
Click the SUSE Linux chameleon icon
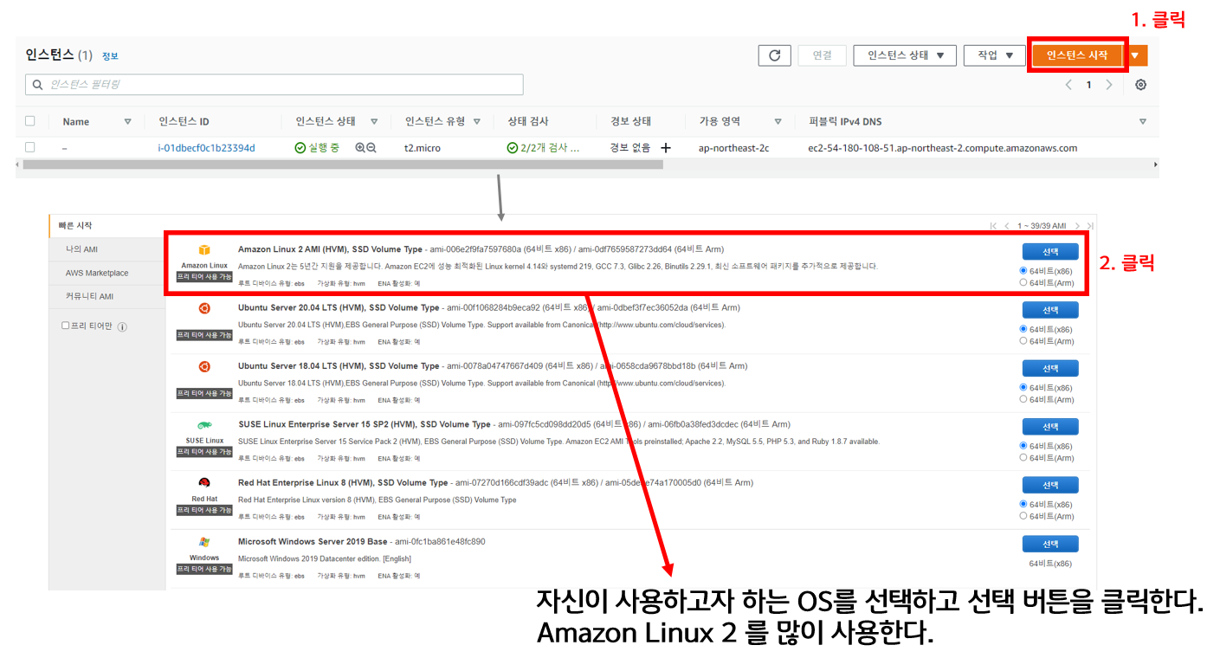pos(204,425)
